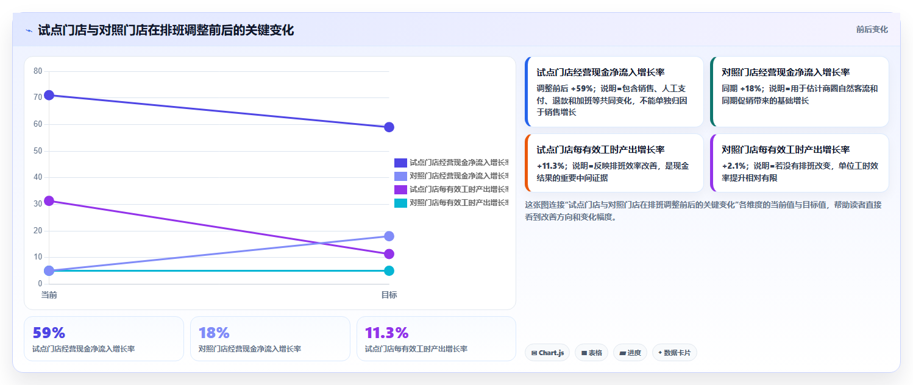Viewport: 913px width, 385px height.
Task: Click the 进度 tag
Action: tap(630, 353)
